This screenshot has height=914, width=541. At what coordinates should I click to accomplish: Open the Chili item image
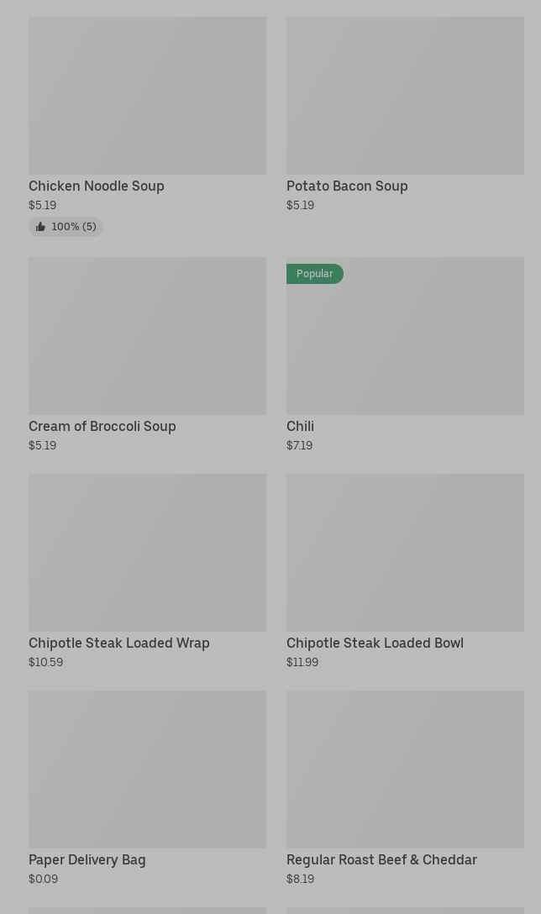[405, 336]
